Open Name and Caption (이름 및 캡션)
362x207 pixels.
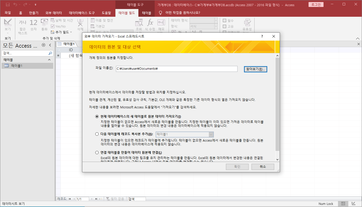point(102,20)
